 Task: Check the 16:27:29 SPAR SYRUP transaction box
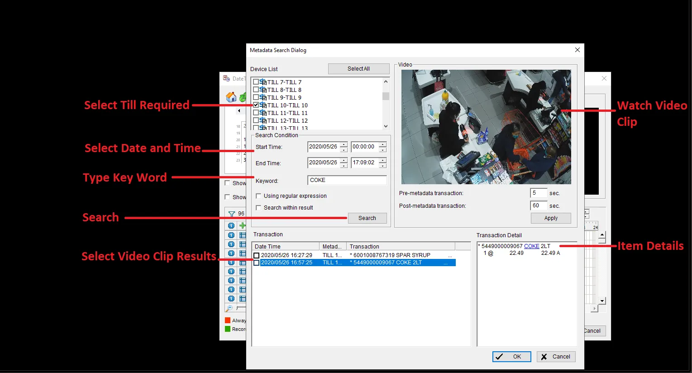point(257,255)
